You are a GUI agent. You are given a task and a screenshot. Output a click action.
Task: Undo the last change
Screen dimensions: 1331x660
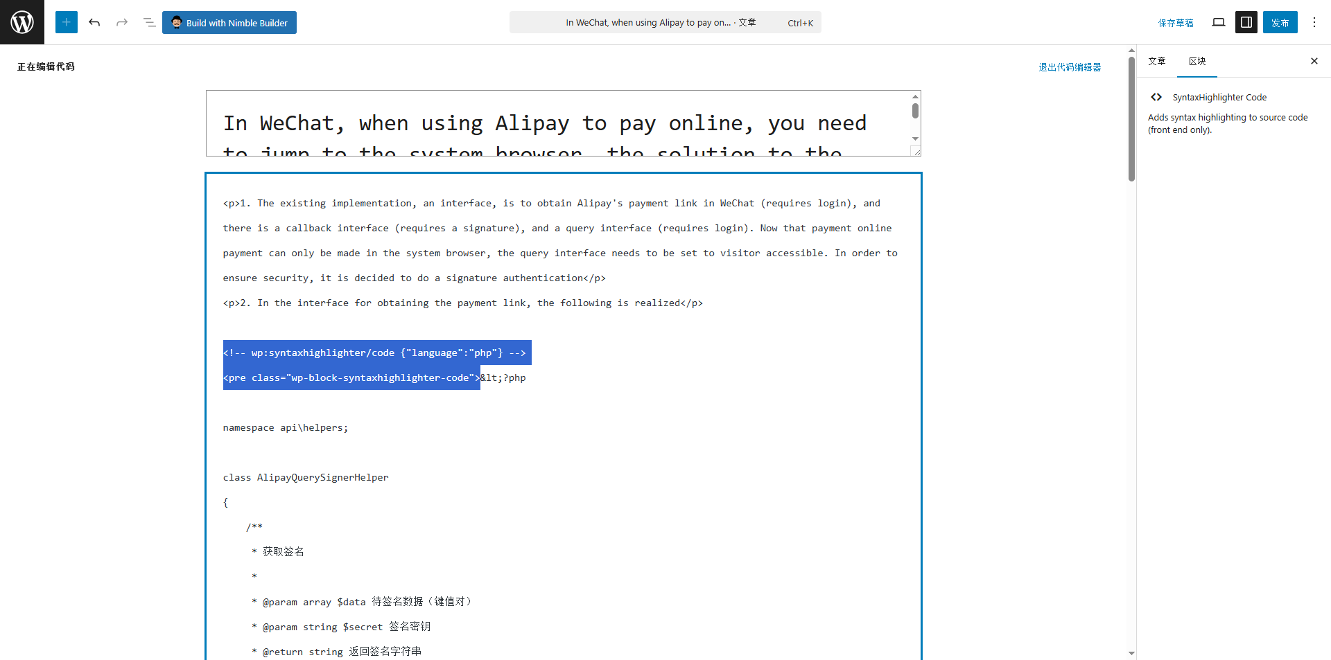94,22
